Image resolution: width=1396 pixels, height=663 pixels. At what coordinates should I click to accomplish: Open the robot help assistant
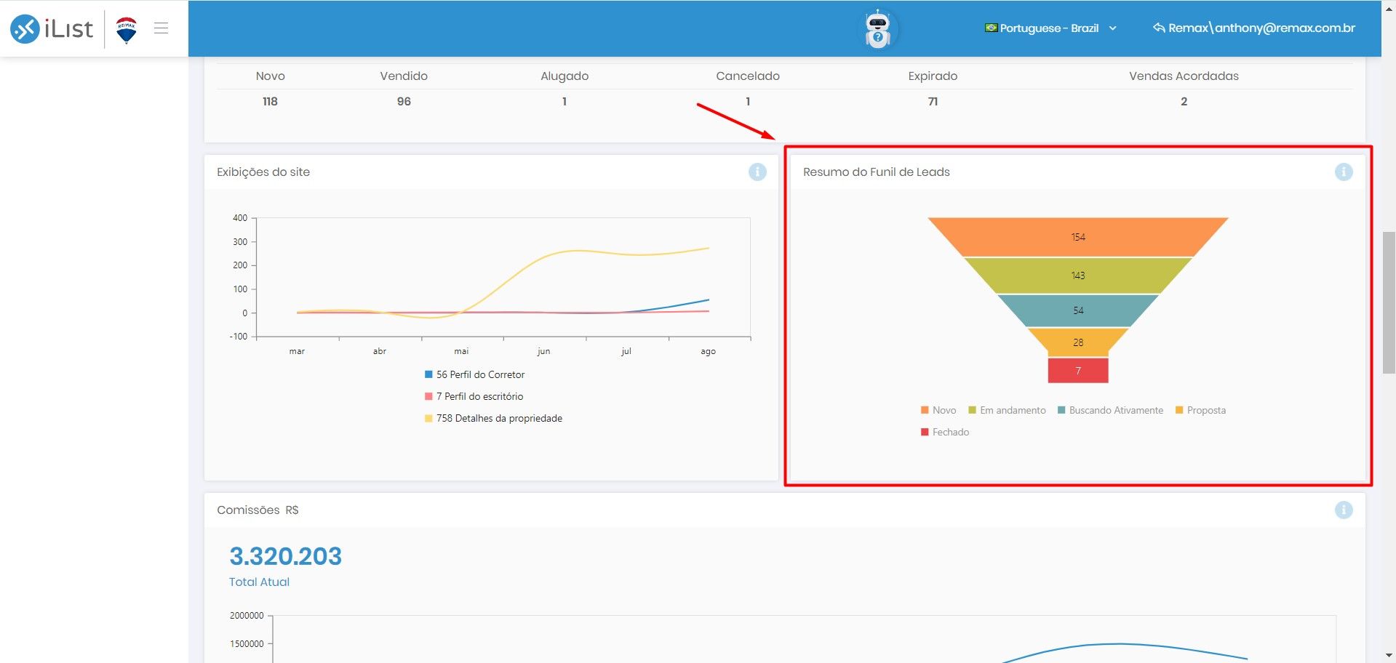[878, 29]
